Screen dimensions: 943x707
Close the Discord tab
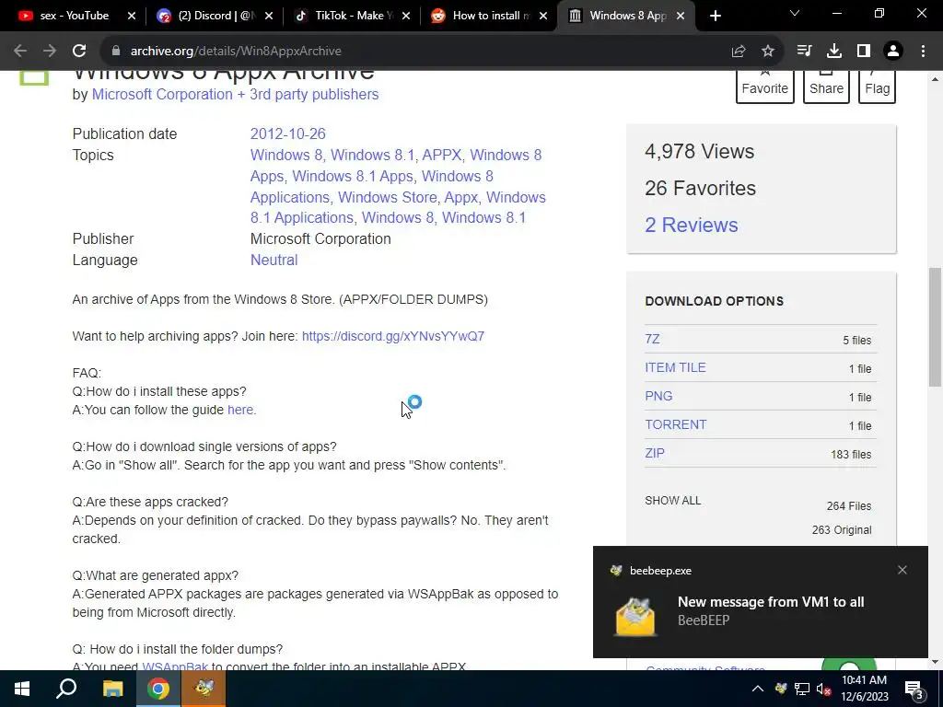269,17
